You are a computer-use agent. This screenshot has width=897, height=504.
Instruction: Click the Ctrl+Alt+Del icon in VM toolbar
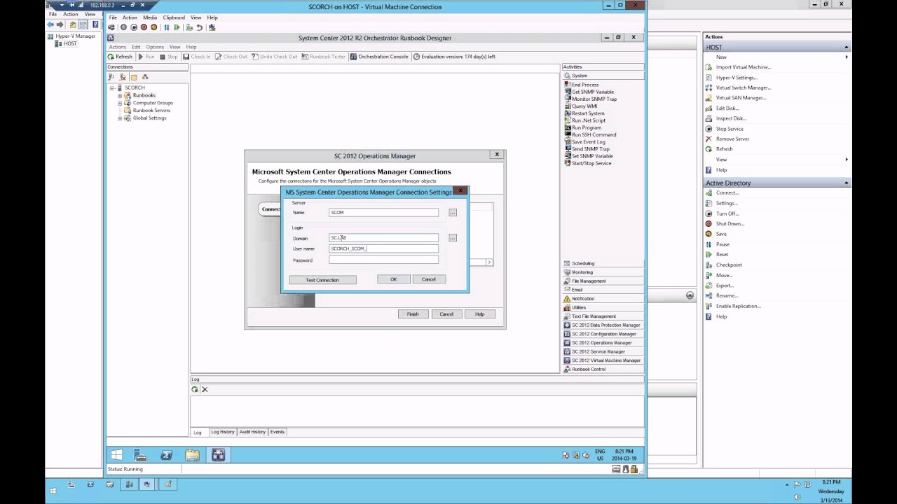111,27
